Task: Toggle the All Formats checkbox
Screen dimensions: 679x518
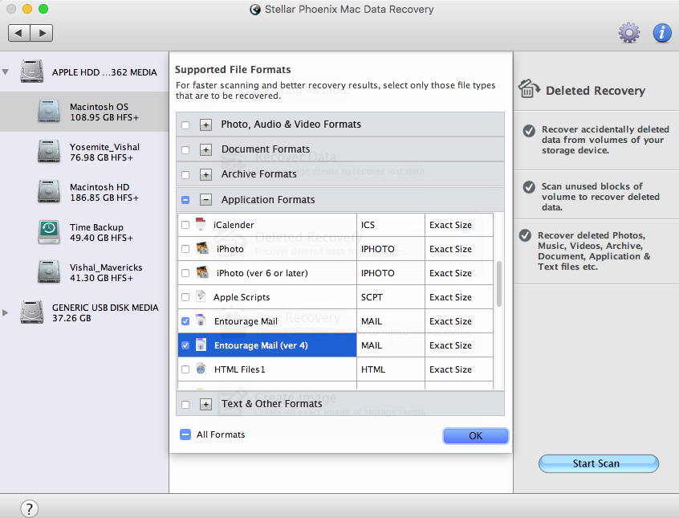Action: (x=185, y=434)
